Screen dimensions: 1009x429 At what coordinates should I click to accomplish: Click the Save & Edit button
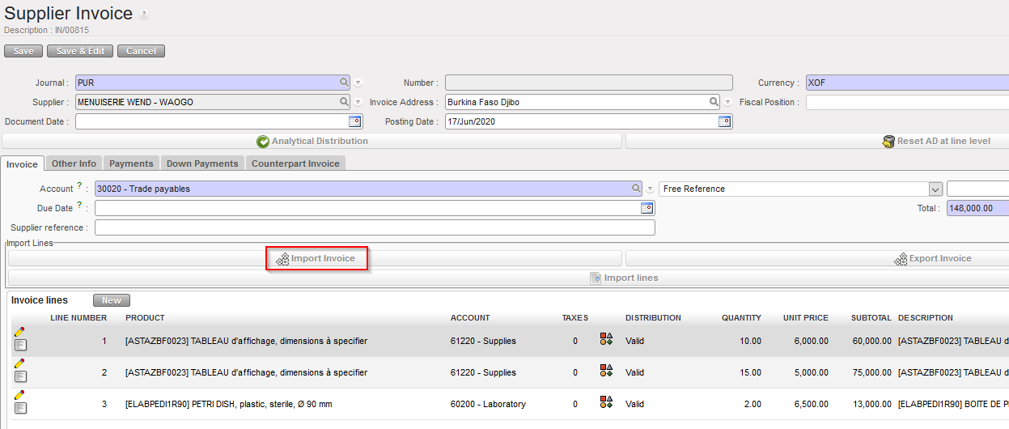pyautogui.click(x=80, y=51)
